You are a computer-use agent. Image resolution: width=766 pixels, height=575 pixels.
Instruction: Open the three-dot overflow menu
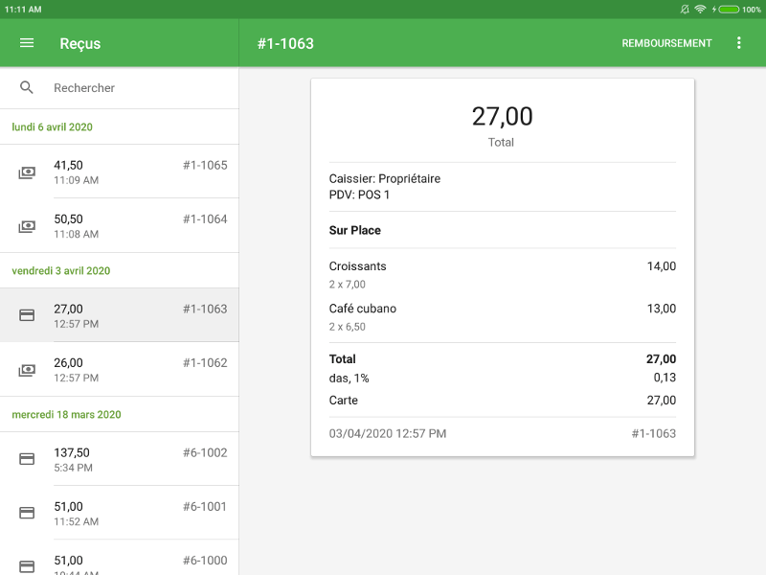tap(738, 43)
